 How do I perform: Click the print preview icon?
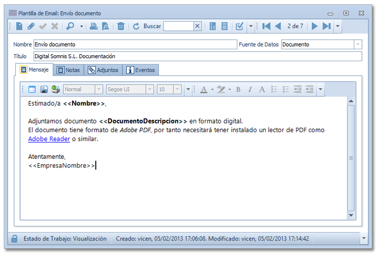pos(106,26)
